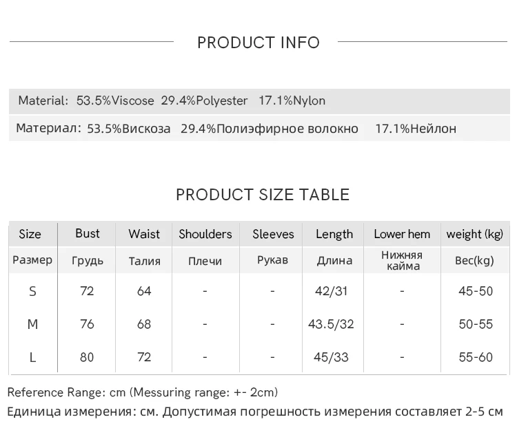Click the weight (kg) column header

pyautogui.click(x=475, y=234)
